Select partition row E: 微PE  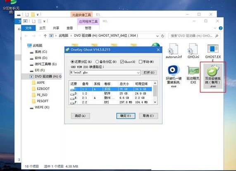(x=111, y=98)
